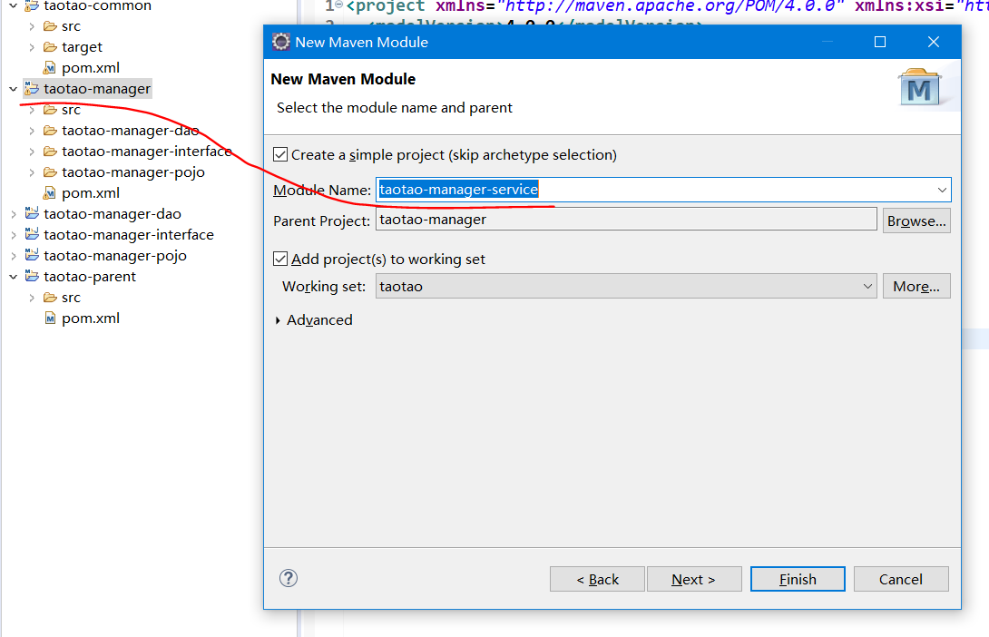Open the dialog help question mark icon
The height and width of the screenshot is (637, 989).
click(289, 578)
